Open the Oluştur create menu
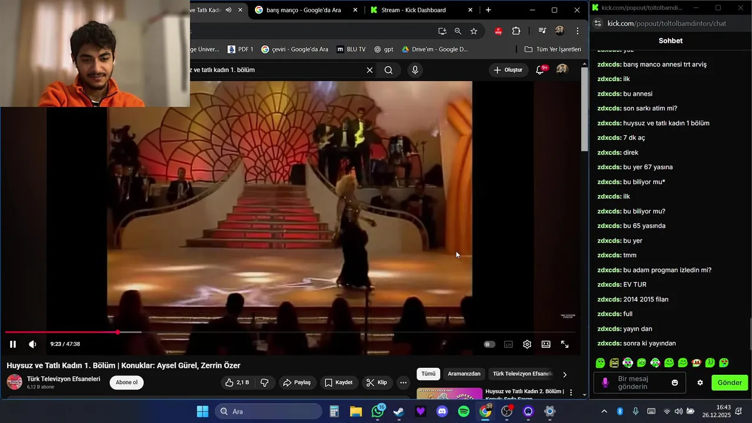752x423 pixels. point(508,70)
